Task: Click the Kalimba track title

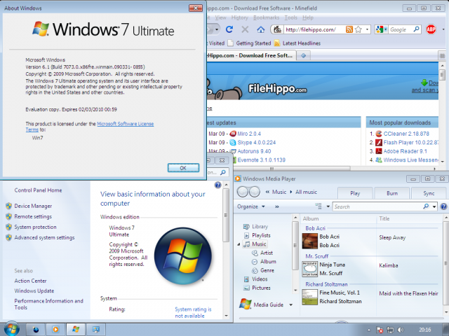Action: [388, 265]
